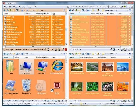136x108 pixels.
Task: Open the Favorites menu
Action: click(22, 7)
